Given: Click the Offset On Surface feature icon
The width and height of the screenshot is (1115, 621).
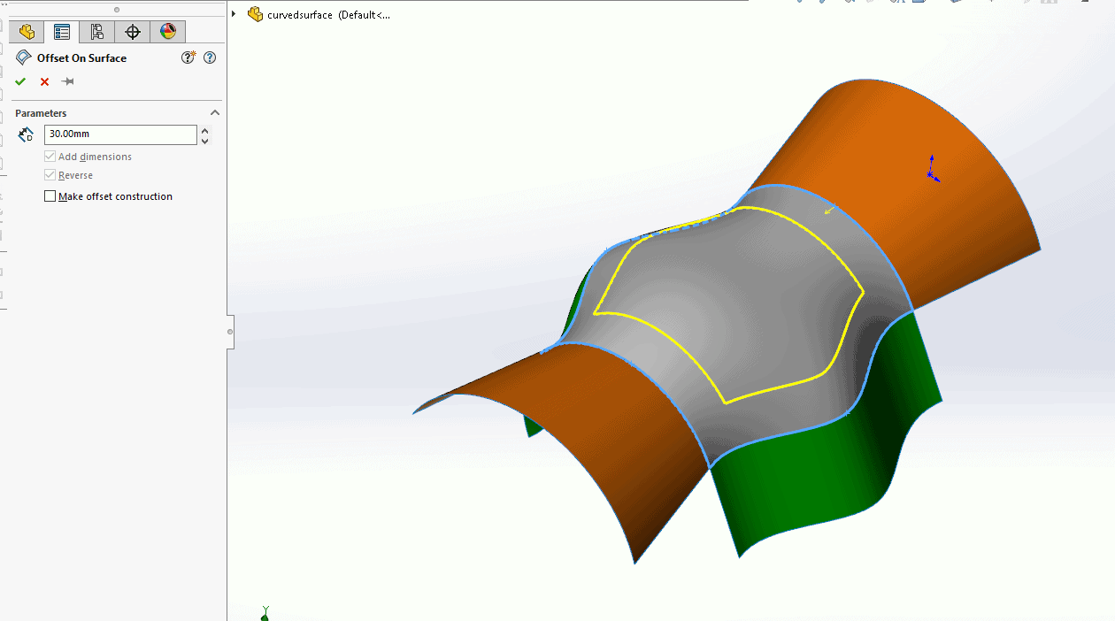Looking at the screenshot, I should [24, 57].
